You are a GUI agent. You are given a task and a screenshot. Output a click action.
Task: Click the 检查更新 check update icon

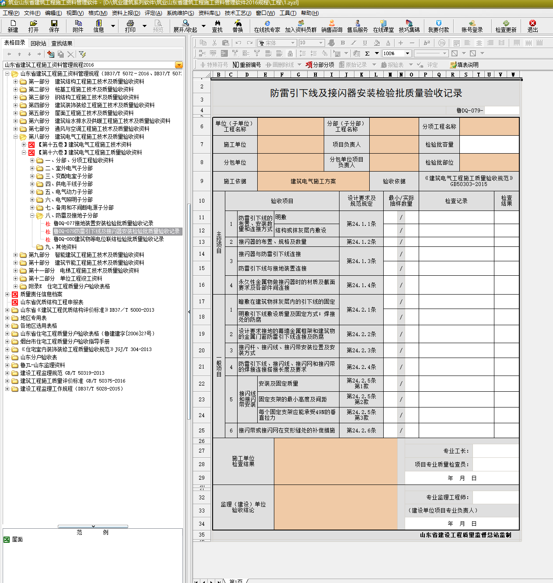[506, 26]
